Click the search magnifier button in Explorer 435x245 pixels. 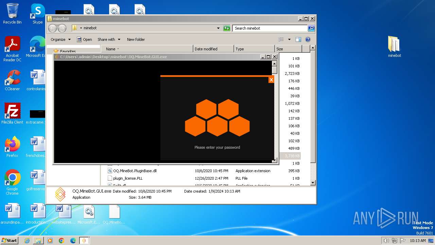click(x=311, y=28)
